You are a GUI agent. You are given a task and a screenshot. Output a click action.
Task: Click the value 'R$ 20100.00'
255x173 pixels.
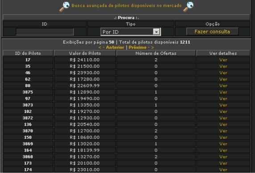tap(85, 163)
